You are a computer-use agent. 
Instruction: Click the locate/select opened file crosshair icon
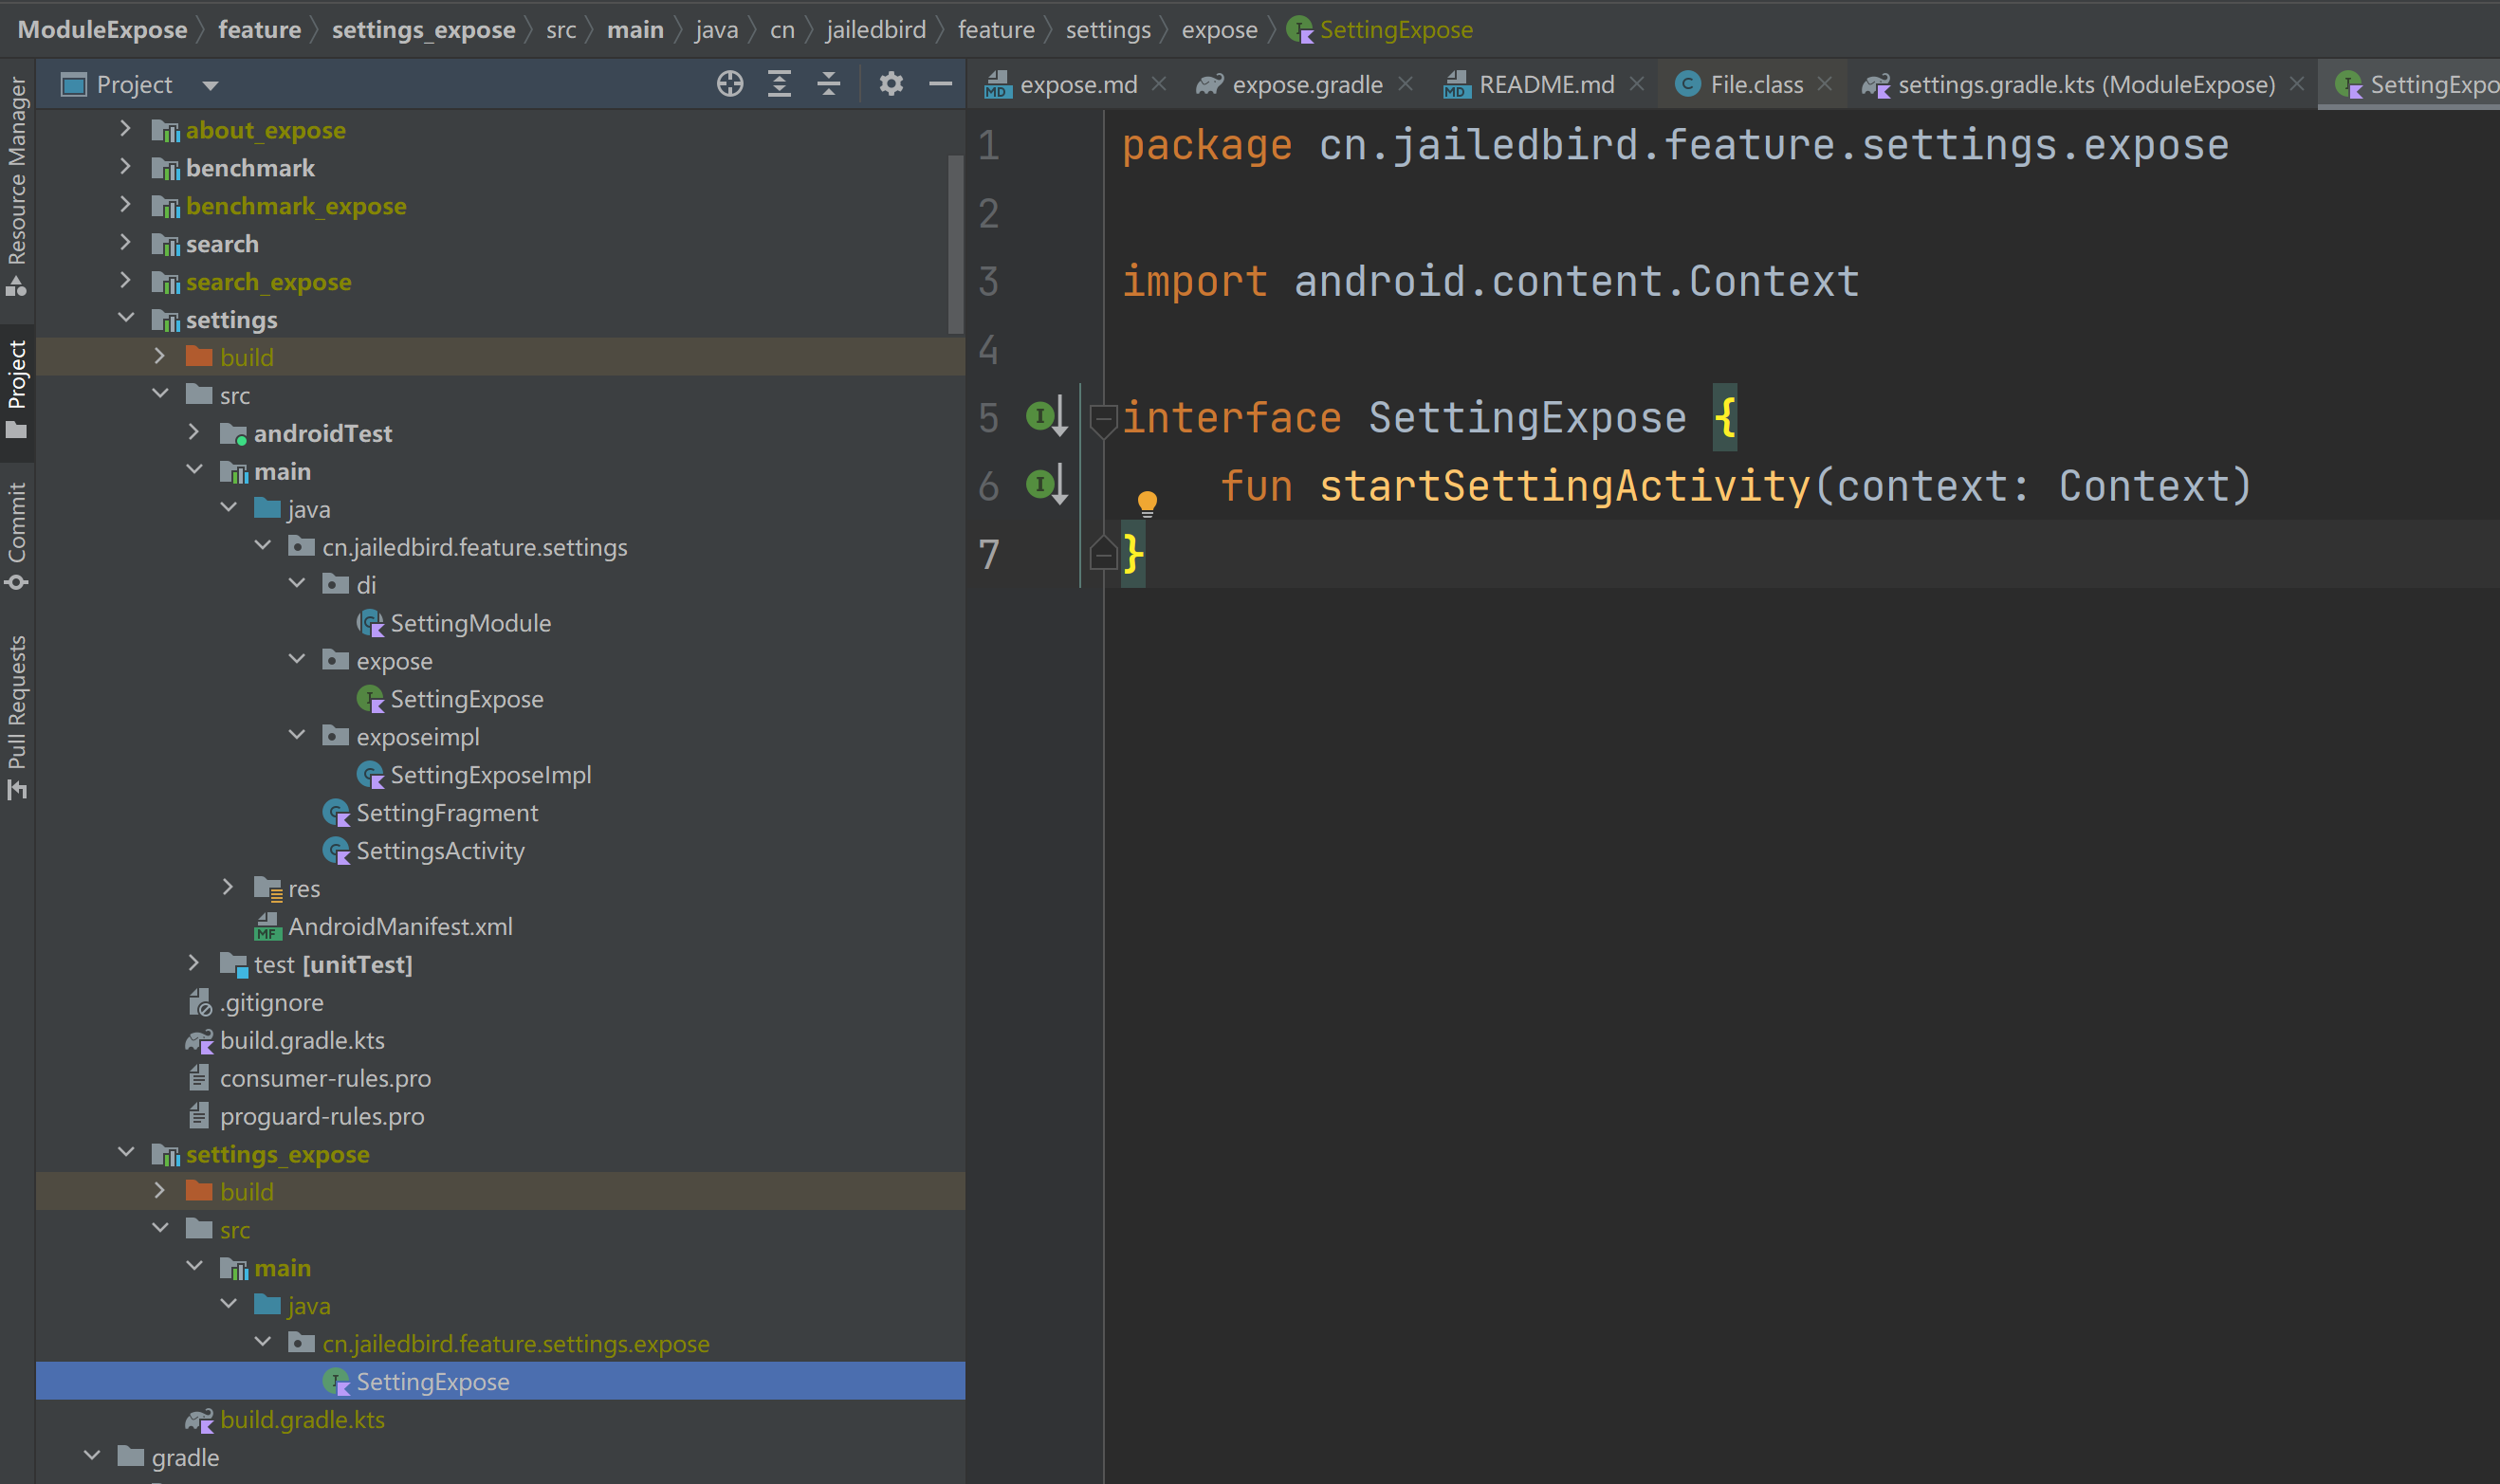point(730,84)
